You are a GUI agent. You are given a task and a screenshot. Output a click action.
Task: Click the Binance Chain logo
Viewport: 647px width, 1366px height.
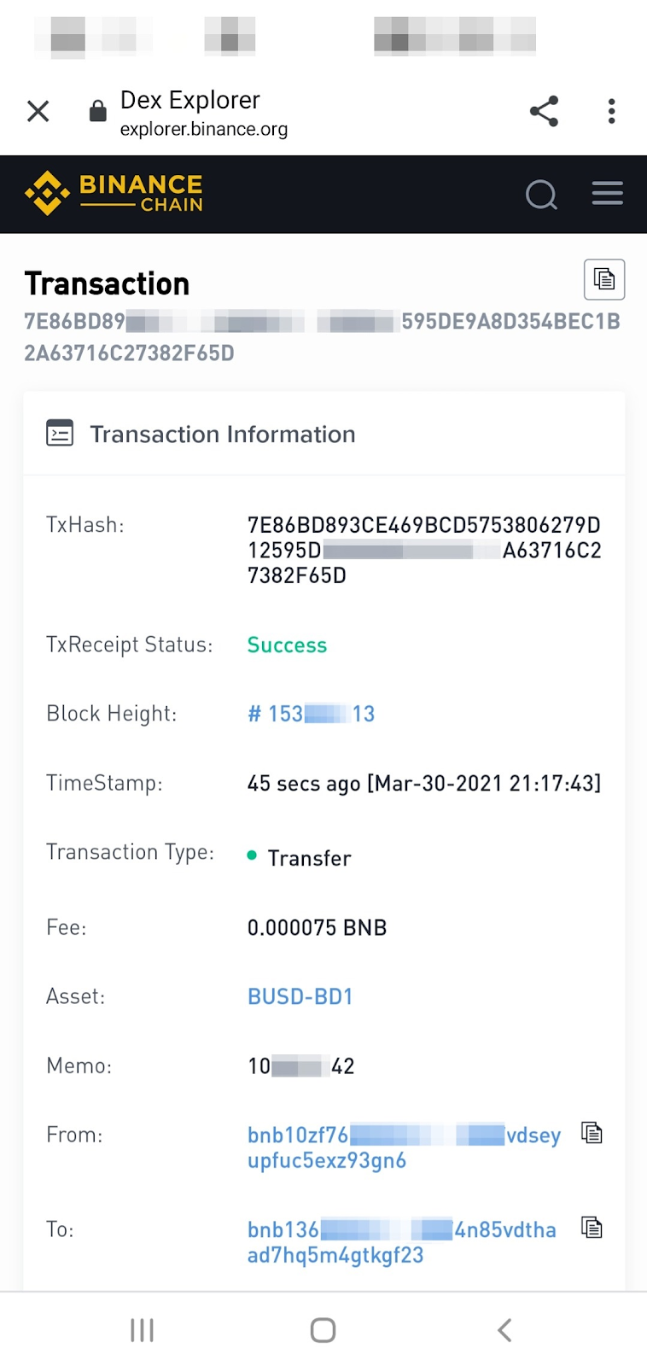pyautogui.click(x=114, y=193)
